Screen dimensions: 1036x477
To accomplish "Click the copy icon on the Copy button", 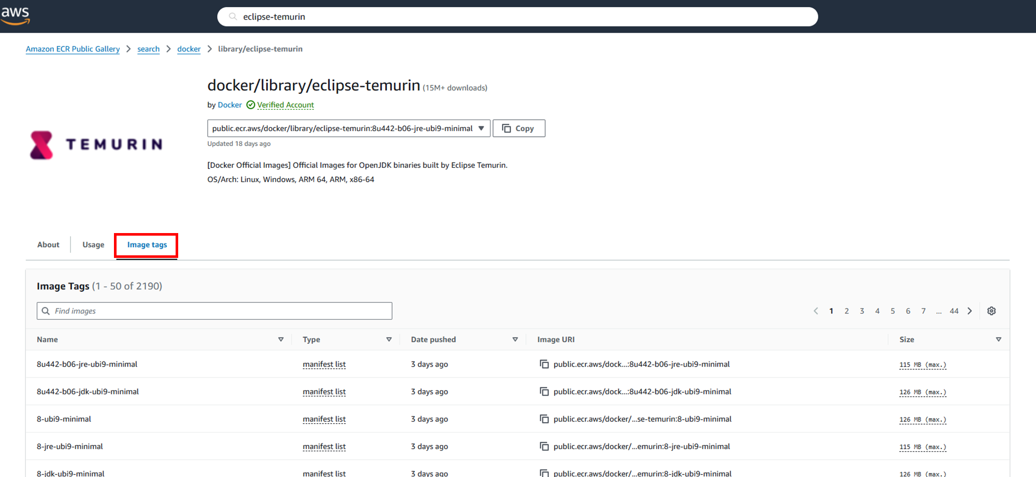I will tap(507, 128).
